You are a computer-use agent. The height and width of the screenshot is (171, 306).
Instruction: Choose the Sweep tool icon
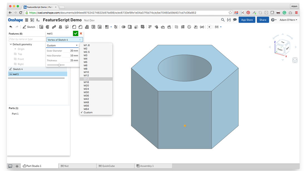click(54, 27)
